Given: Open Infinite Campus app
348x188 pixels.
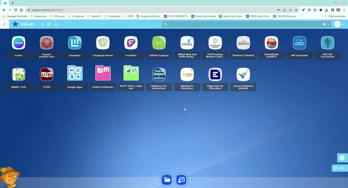Looking at the screenshot, I should [159, 43].
